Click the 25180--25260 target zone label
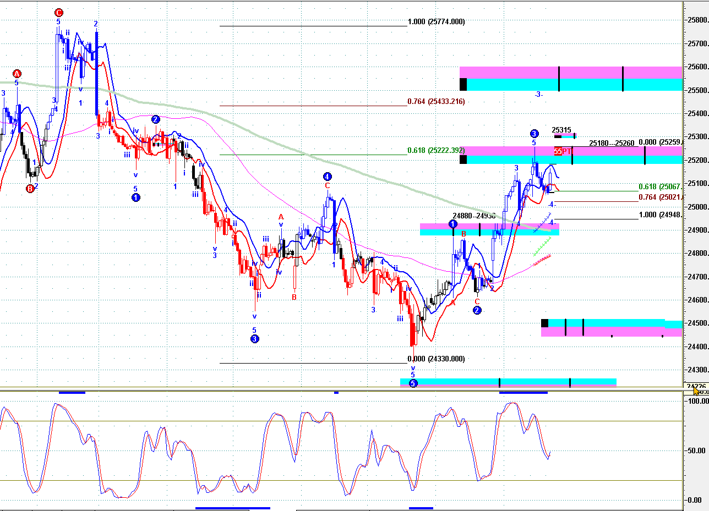Viewport: 709px width, 511px height. click(x=612, y=143)
